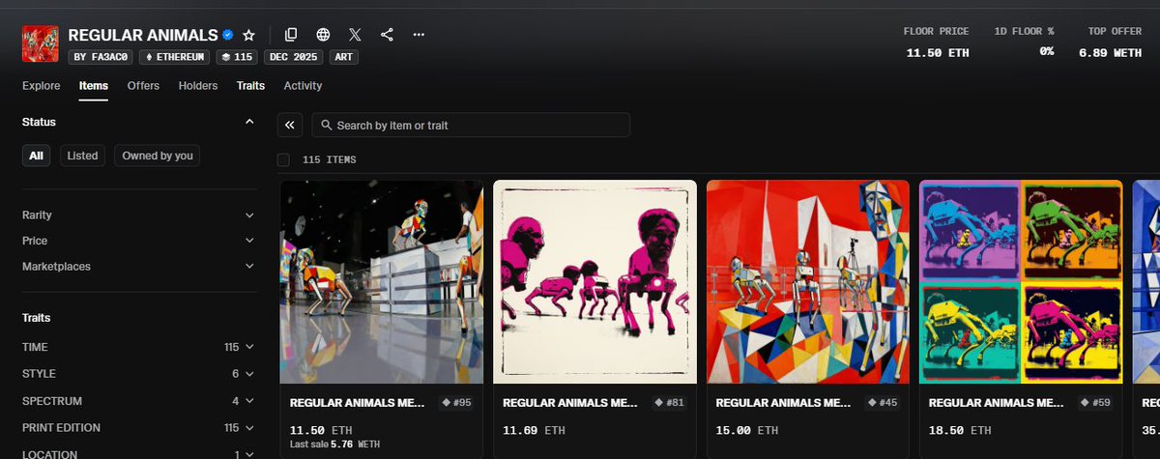Click the DEC 2025 date tag
The height and width of the screenshot is (459, 1160).
pyautogui.click(x=295, y=57)
